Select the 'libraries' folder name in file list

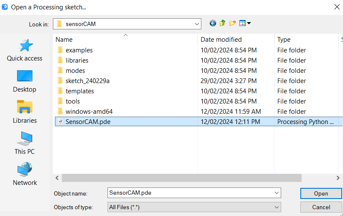point(77,60)
